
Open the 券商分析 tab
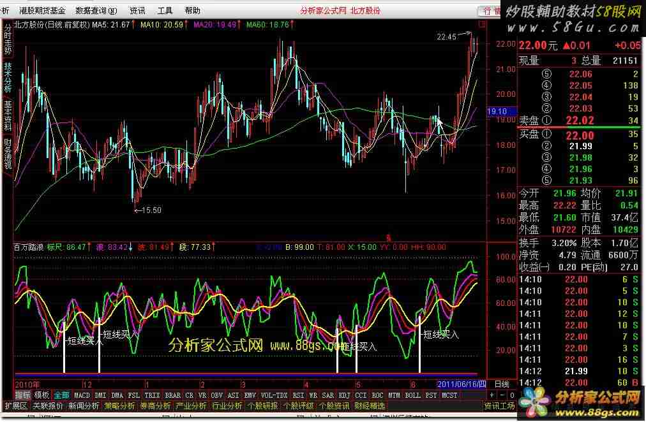[155, 406]
